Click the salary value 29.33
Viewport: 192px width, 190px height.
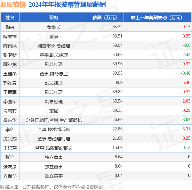(x=117, y=111)
